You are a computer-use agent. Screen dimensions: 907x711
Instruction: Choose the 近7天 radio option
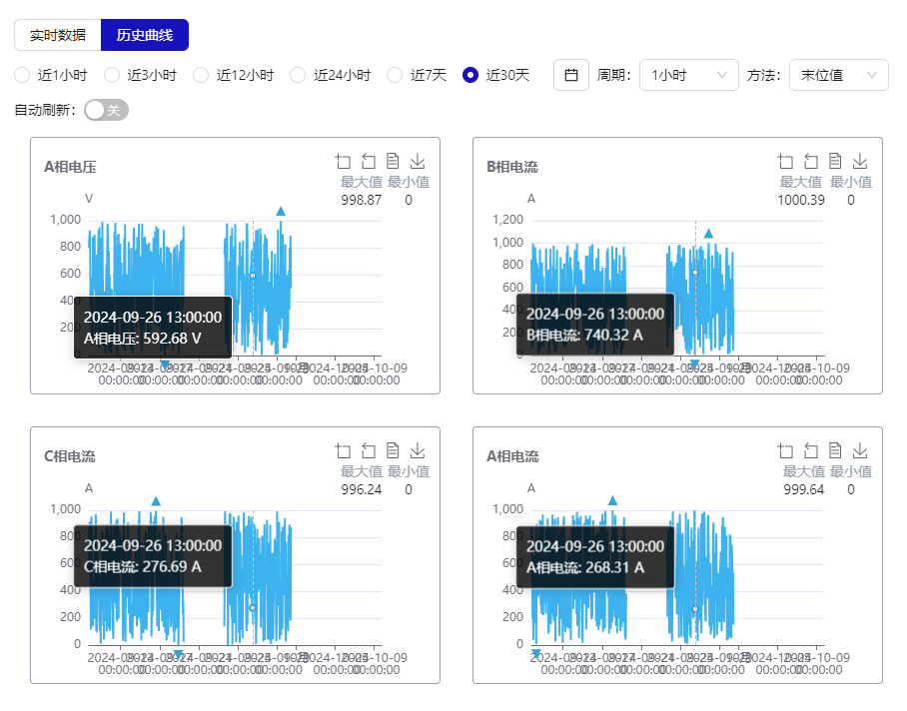point(395,75)
